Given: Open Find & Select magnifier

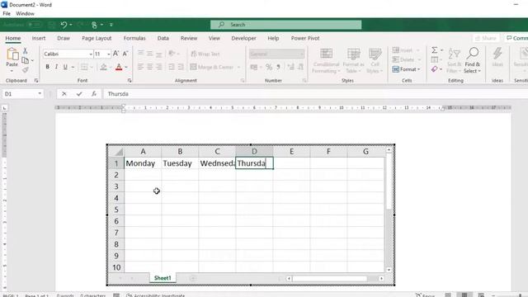Looking at the screenshot, I should [473, 60].
